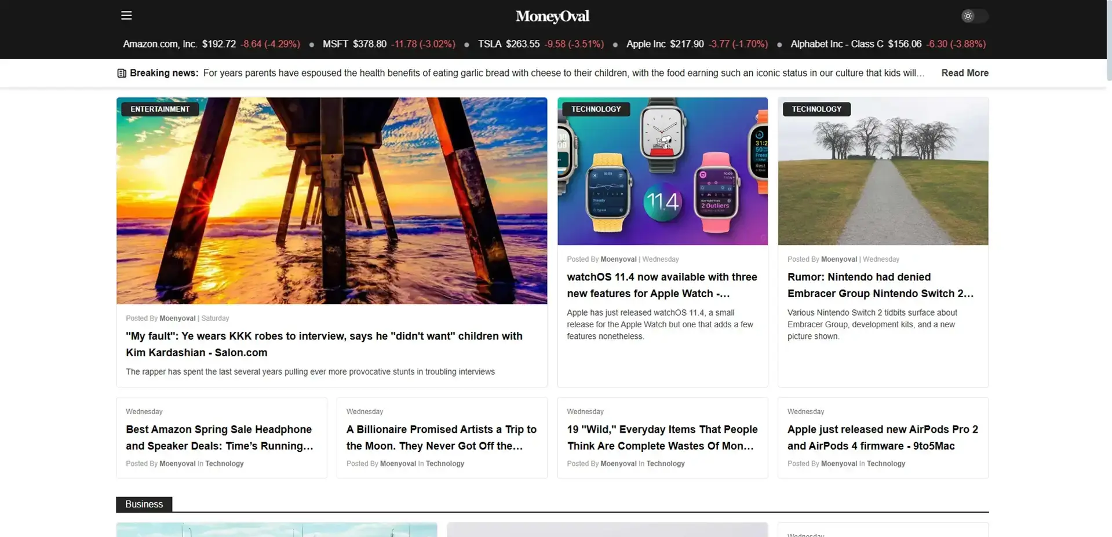
Task: Open the hamburger navigation menu
Action: pyautogui.click(x=126, y=16)
